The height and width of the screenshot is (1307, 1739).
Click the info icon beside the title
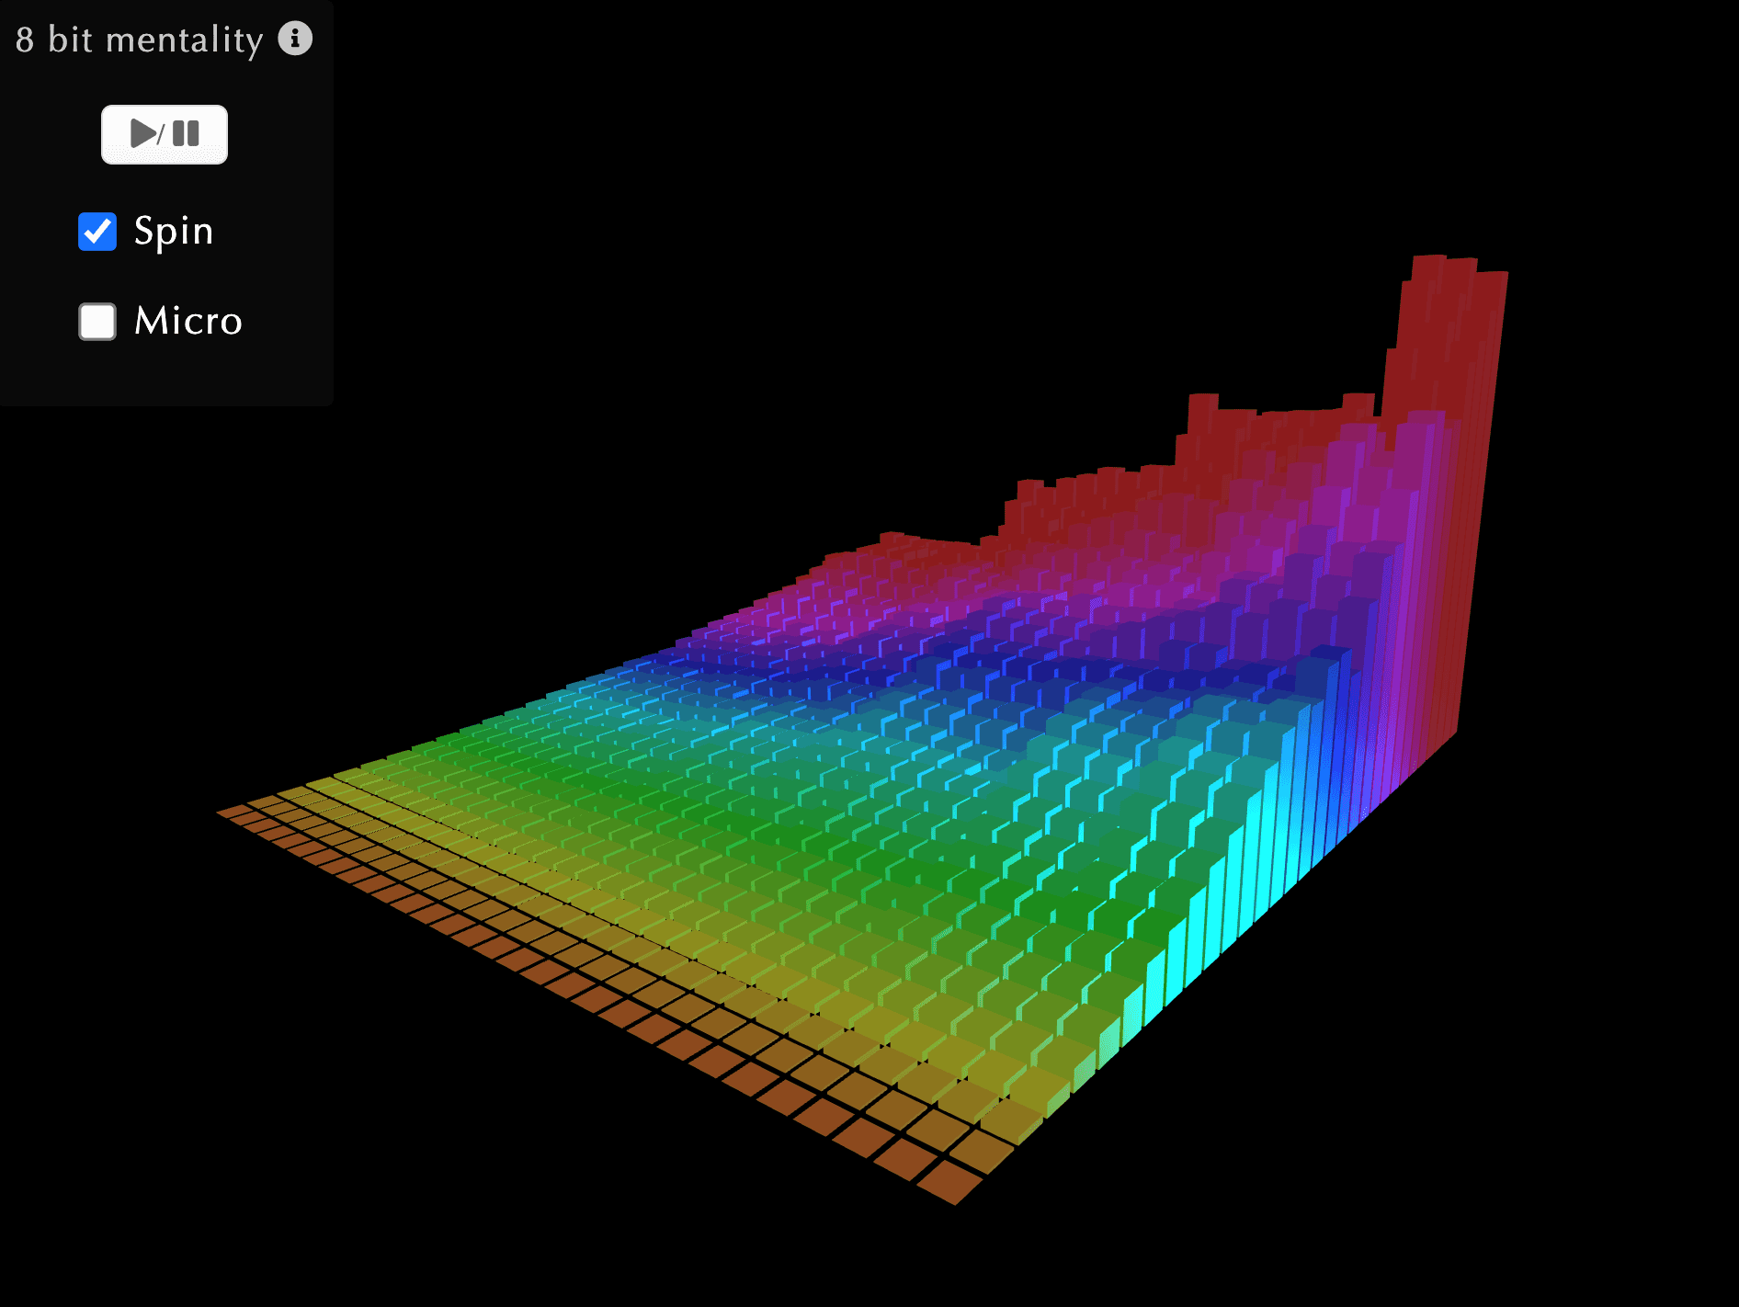tap(295, 39)
